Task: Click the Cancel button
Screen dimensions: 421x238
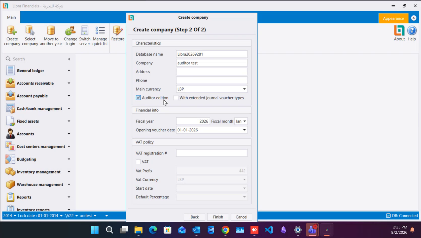Action: point(241,217)
